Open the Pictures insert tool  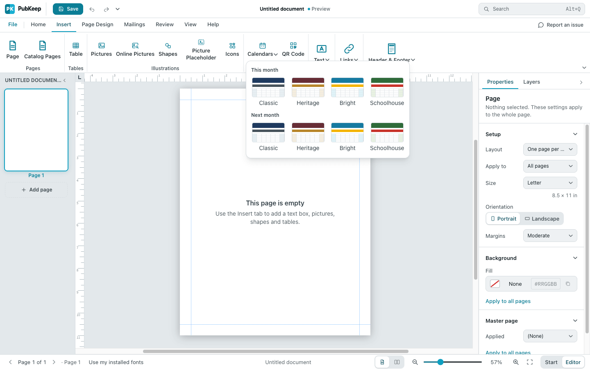(101, 50)
